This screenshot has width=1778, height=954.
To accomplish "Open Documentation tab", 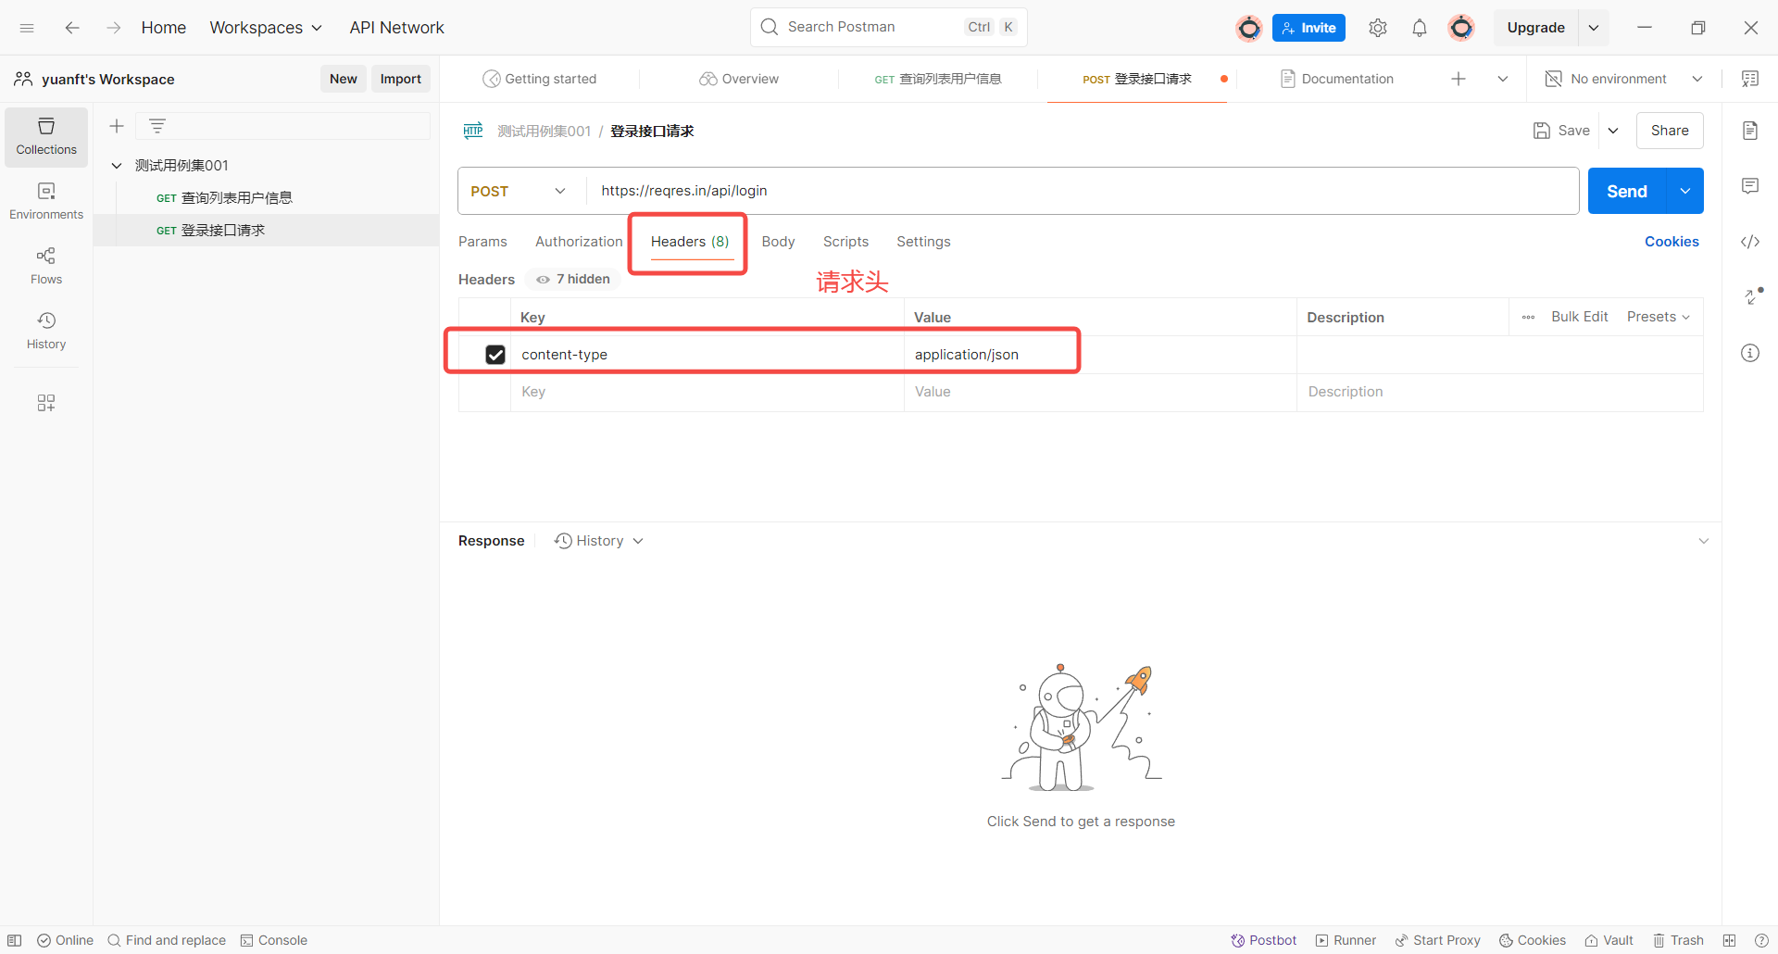I will [x=1336, y=79].
